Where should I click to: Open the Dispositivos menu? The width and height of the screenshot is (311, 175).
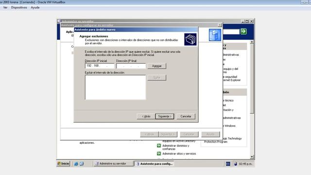tap(19, 8)
